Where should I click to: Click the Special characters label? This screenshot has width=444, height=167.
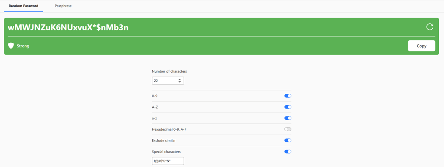(x=166, y=152)
